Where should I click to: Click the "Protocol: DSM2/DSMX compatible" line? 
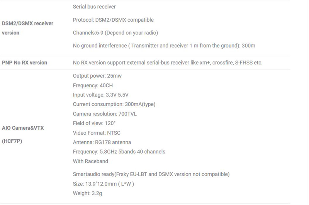point(113,20)
